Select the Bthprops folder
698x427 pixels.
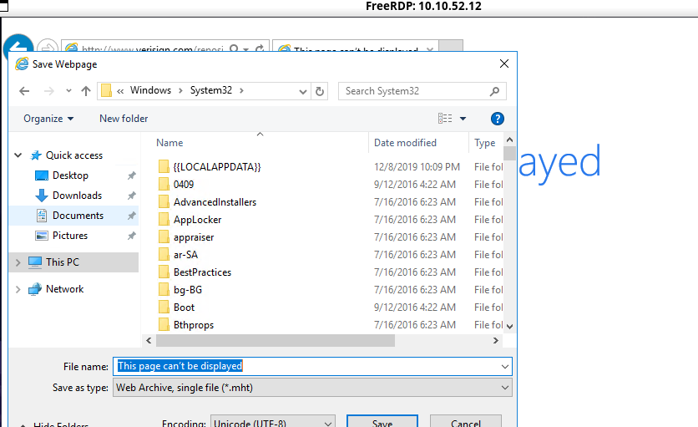tap(194, 325)
